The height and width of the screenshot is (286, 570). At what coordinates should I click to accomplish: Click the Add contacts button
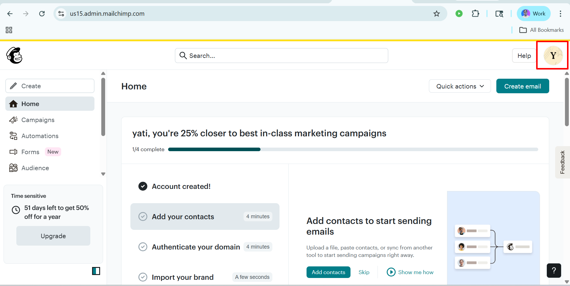coord(328,272)
